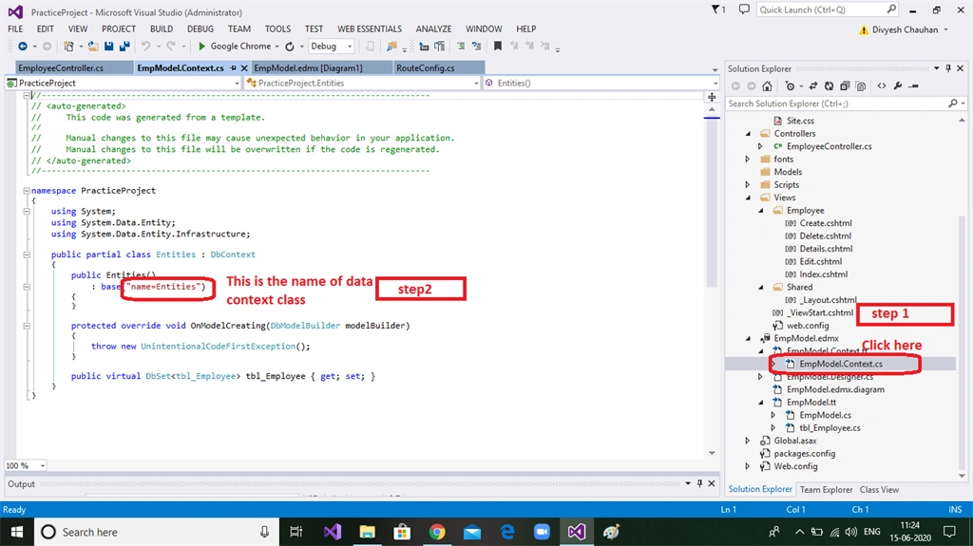Click the Search Solution Explorer input field
This screenshot has height=546, width=973.
[838, 104]
